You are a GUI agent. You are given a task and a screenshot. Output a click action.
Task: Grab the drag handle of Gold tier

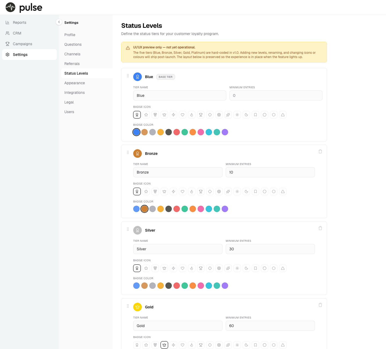(x=128, y=306)
